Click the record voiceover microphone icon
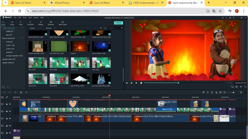 pos(212,93)
